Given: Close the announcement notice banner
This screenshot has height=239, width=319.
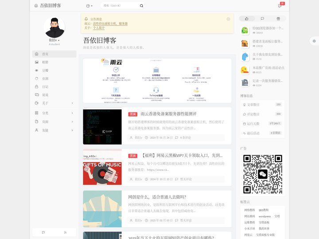Looking at the screenshot, I should (228, 19).
